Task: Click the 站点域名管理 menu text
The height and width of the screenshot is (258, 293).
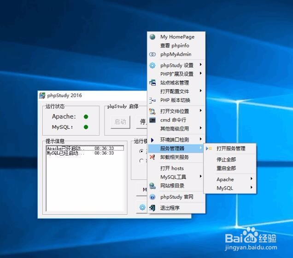Action: 175,83
